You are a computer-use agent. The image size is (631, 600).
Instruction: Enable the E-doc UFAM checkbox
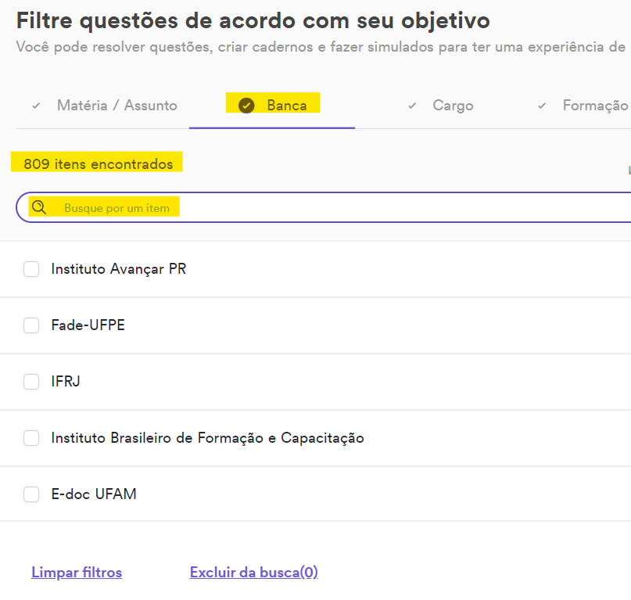(31, 494)
